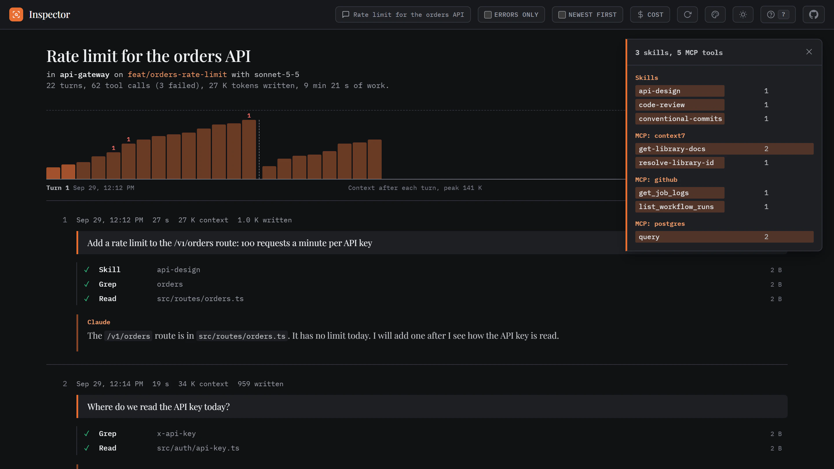Click the Claude response label in turn 1

[99, 322]
